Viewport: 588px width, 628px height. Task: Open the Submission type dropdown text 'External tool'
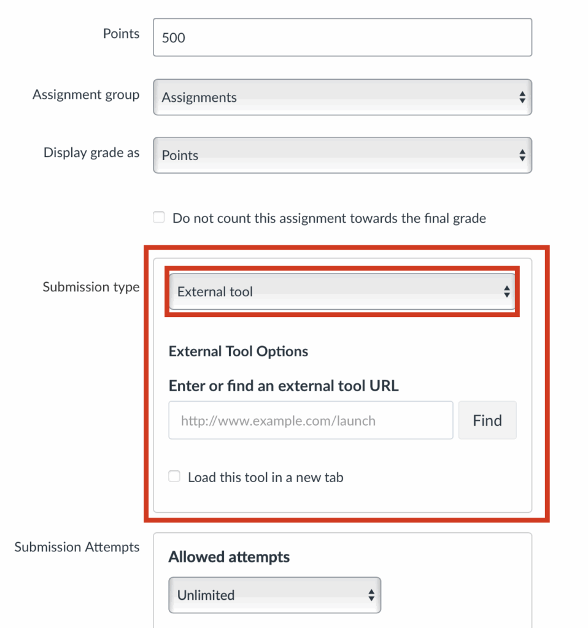[x=215, y=292]
